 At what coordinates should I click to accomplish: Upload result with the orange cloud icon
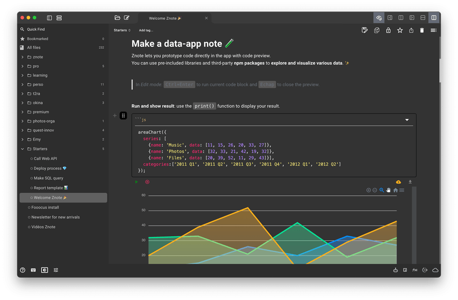pyautogui.click(x=398, y=182)
